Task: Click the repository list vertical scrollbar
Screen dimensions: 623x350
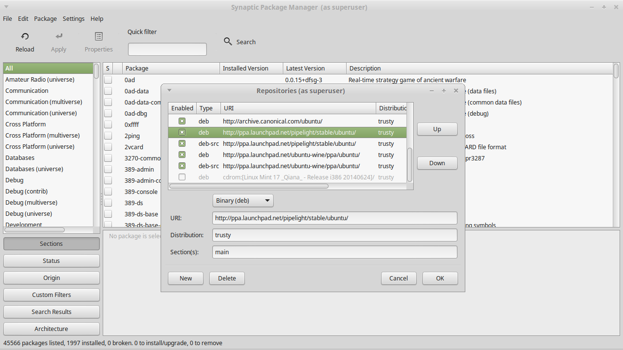Action: click(410, 165)
